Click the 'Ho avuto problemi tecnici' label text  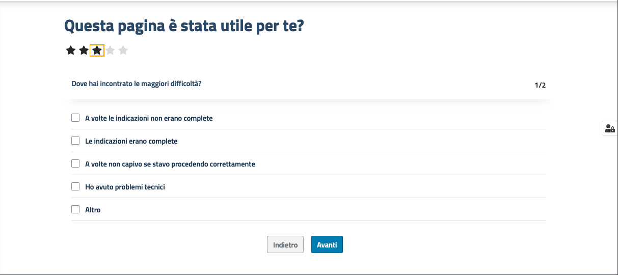125,187
